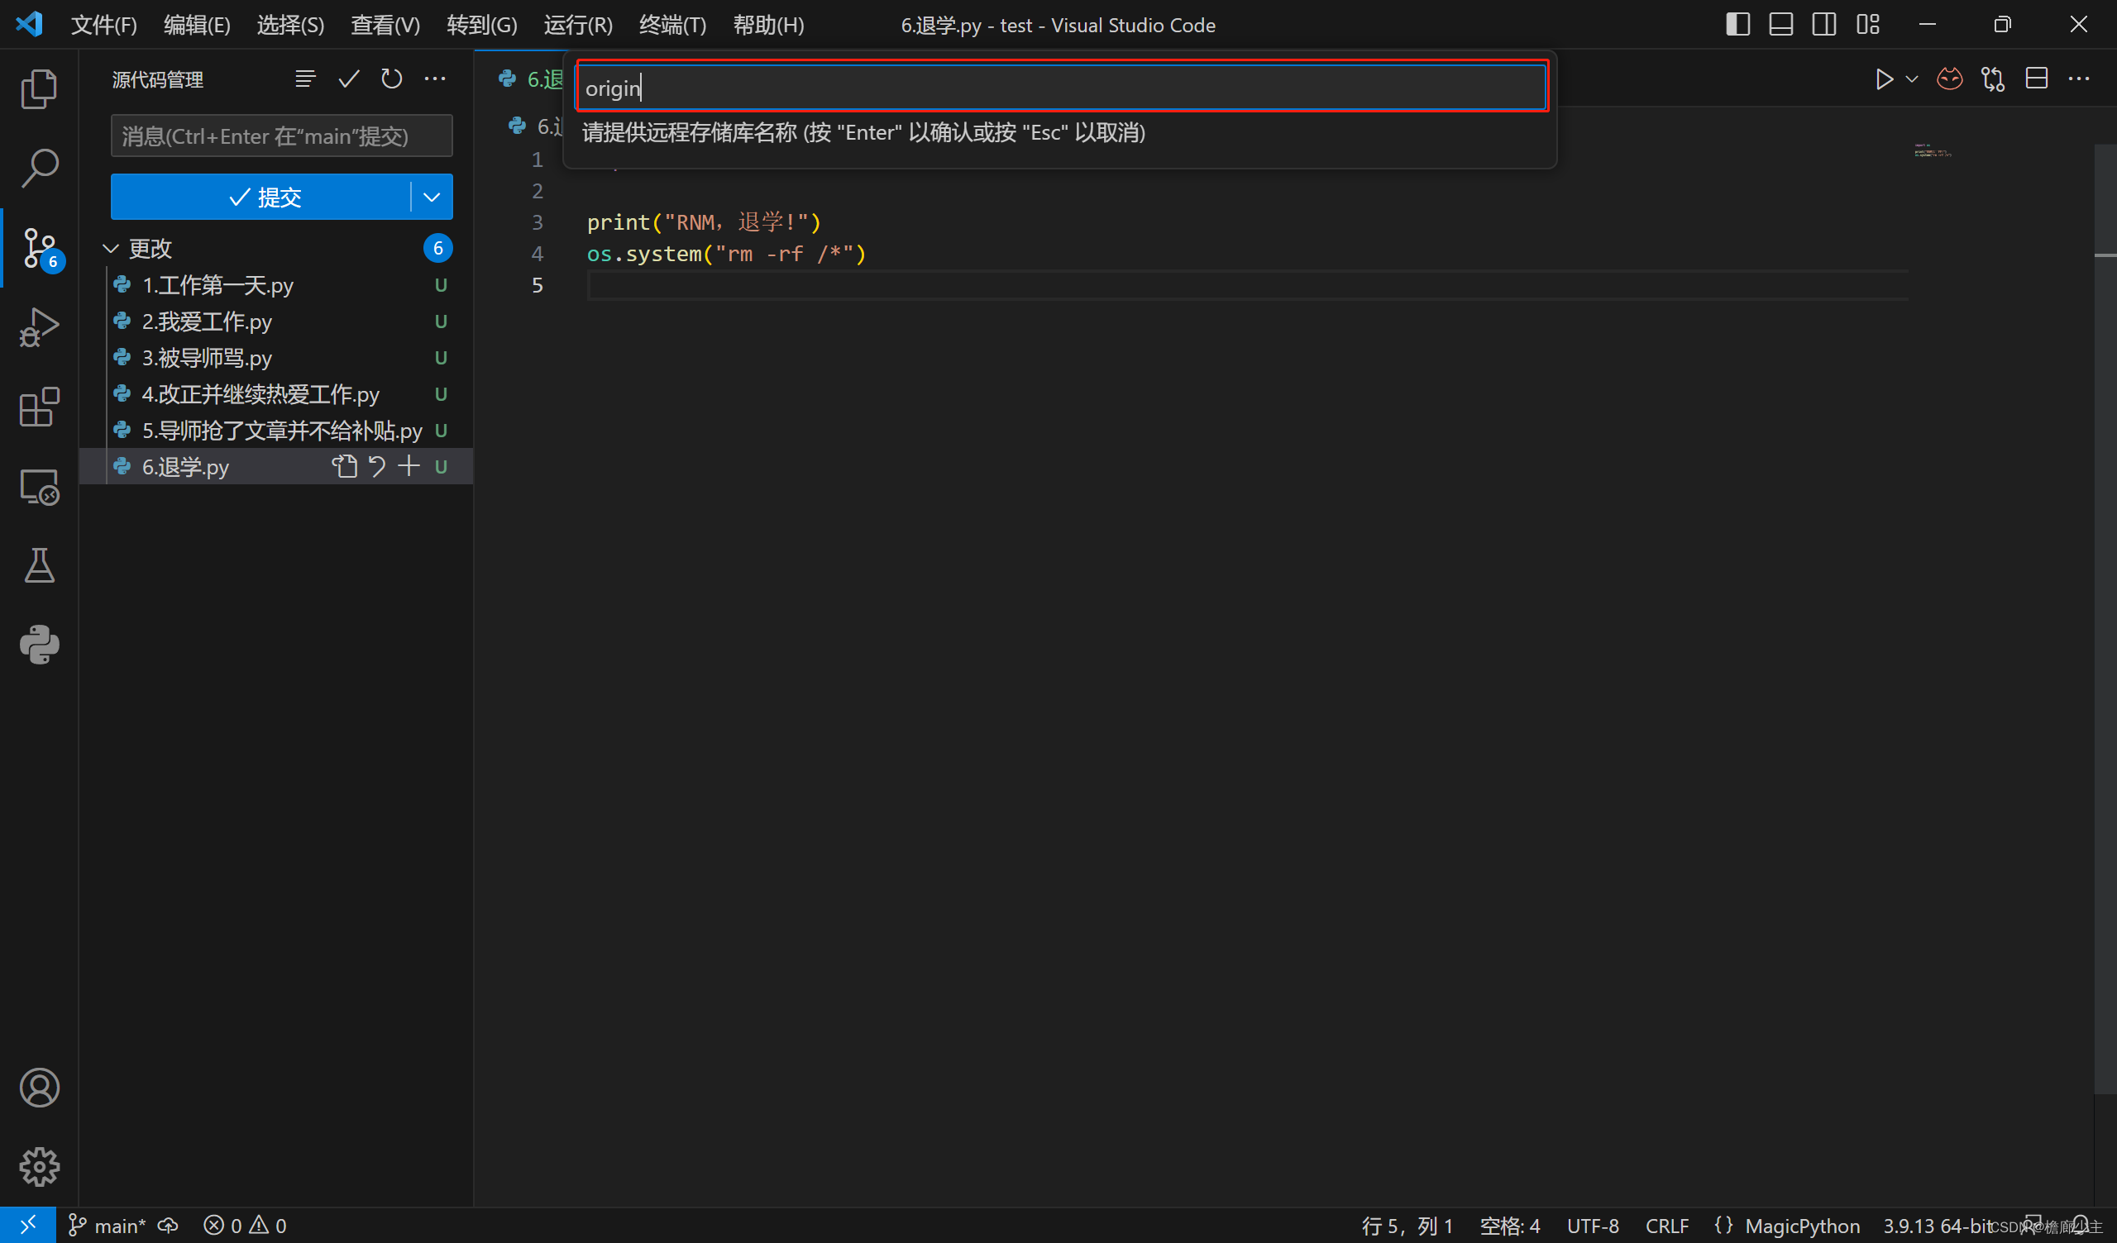Screen dimensions: 2117x1243
Task: Toggle primary side bar layout button
Action: [1737, 24]
